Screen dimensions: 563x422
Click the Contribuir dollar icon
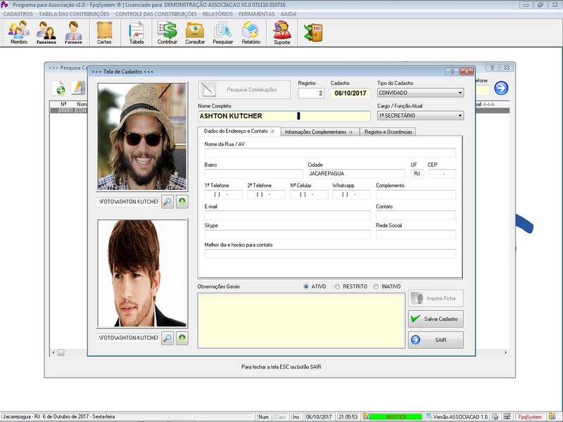(x=167, y=32)
